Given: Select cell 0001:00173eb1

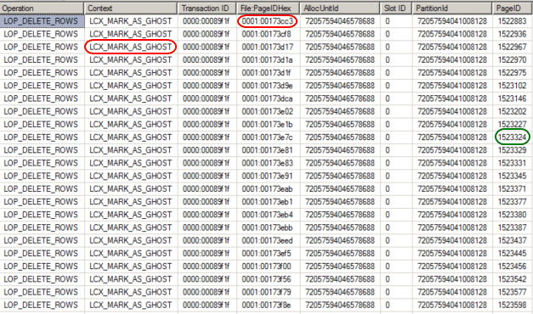Looking at the screenshot, I should click(268, 202).
